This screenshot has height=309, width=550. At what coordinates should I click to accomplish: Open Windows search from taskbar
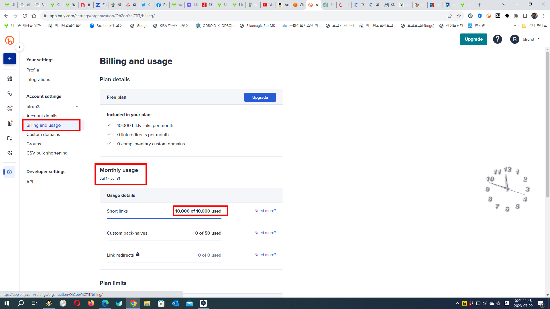point(21,303)
